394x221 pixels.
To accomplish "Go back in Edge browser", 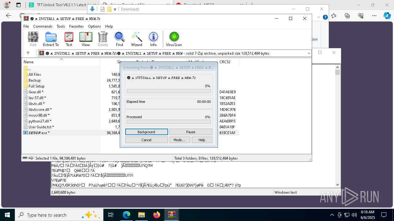I will tap(9, 16).
